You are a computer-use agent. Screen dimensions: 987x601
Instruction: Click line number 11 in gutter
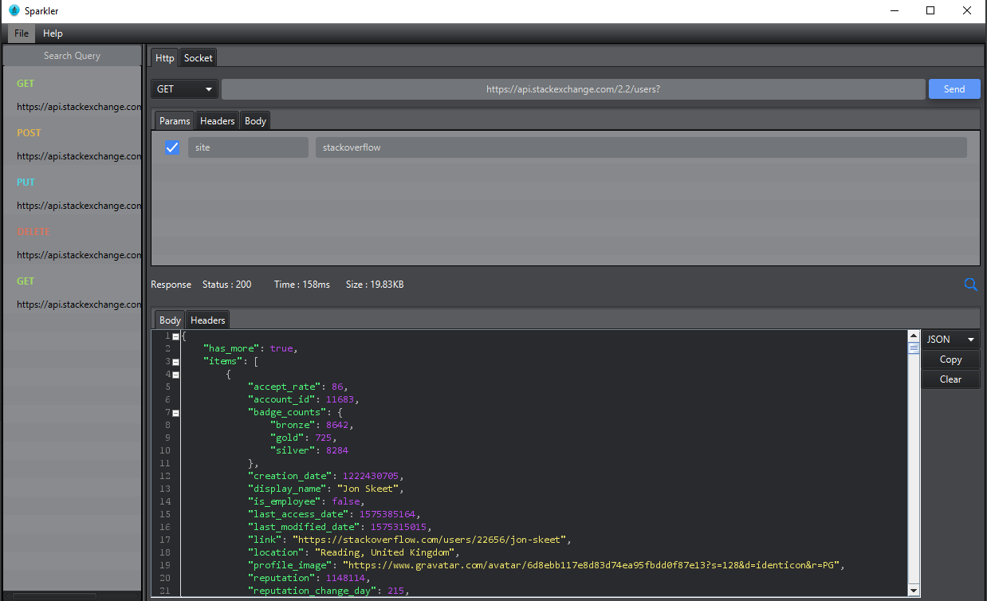click(165, 463)
